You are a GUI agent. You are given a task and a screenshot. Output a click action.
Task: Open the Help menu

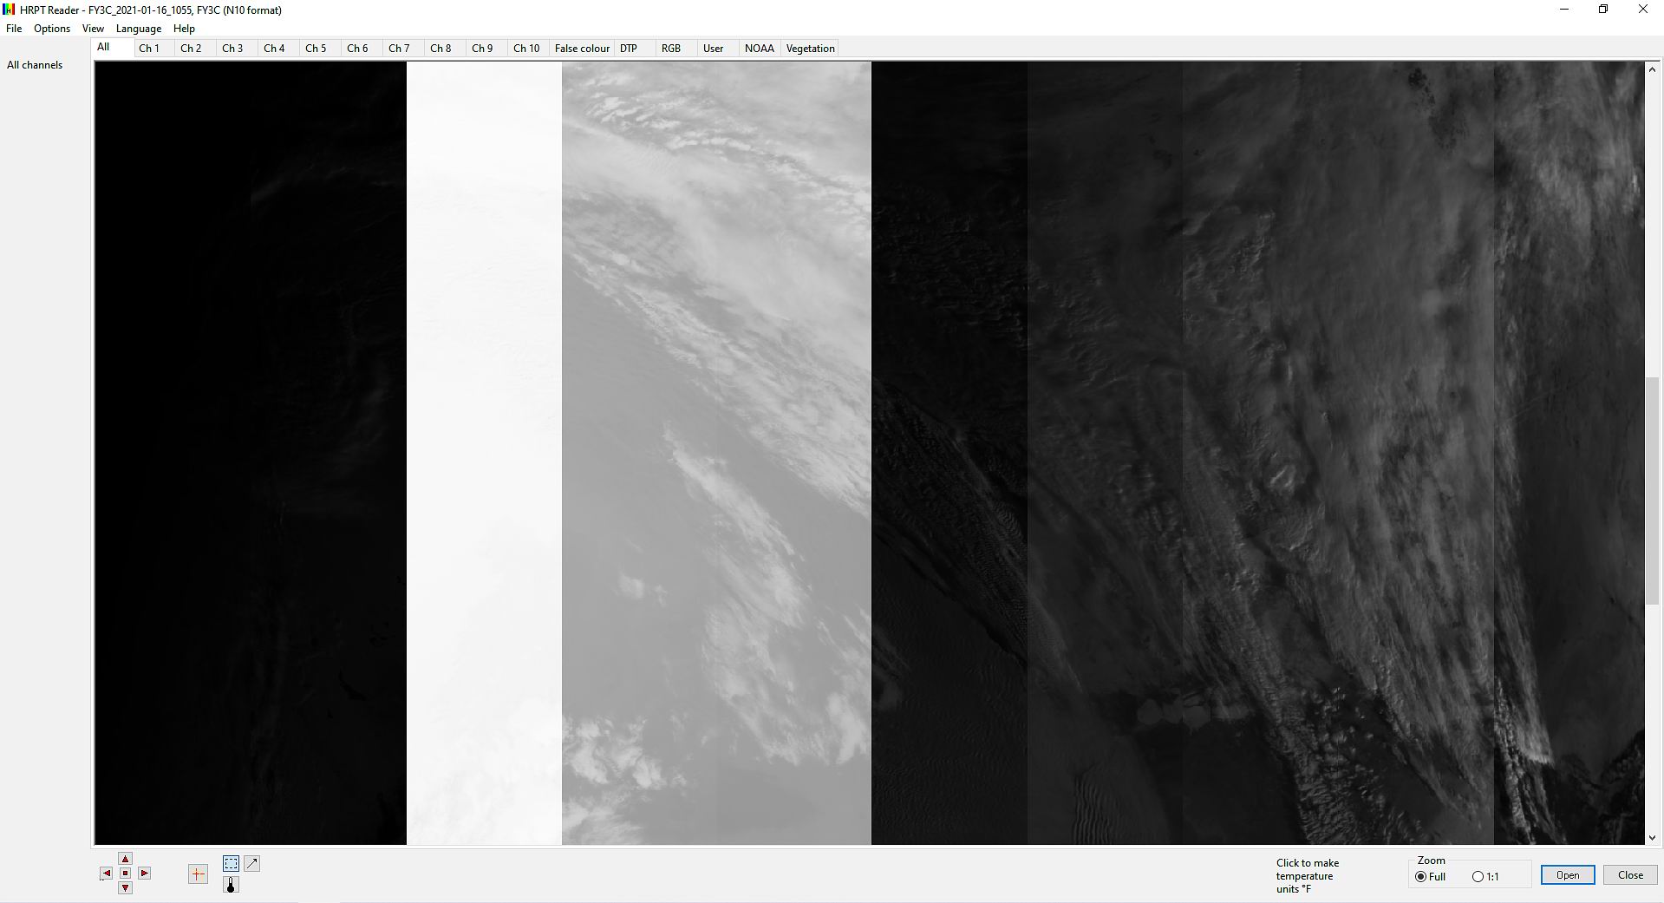coord(184,29)
